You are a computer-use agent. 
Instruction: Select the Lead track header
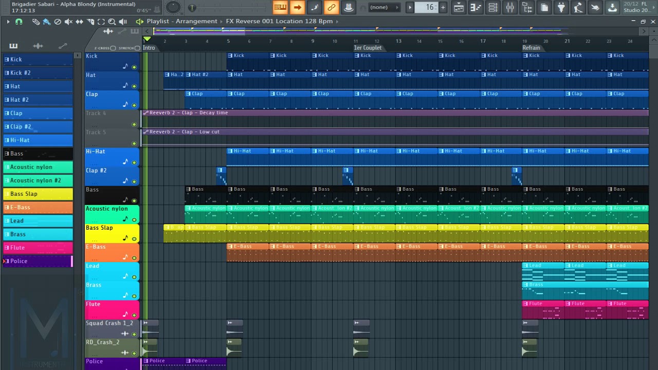point(112,272)
